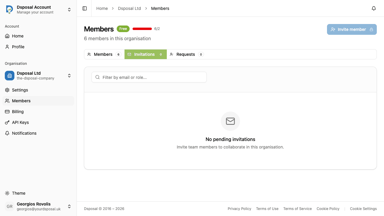Open the organisation switcher for Dsposal Ltd

click(x=69, y=76)
